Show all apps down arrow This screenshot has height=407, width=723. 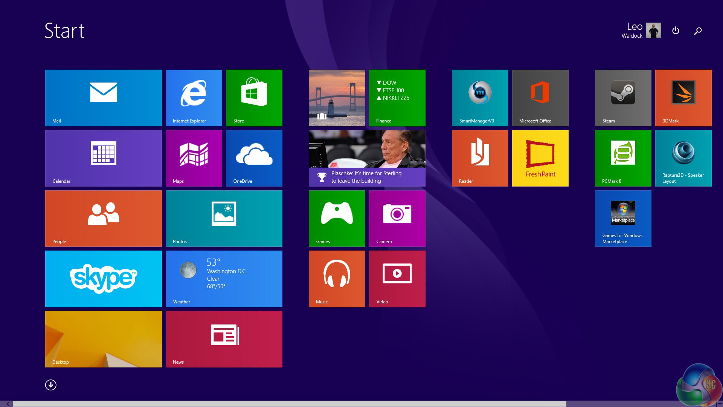51,385
